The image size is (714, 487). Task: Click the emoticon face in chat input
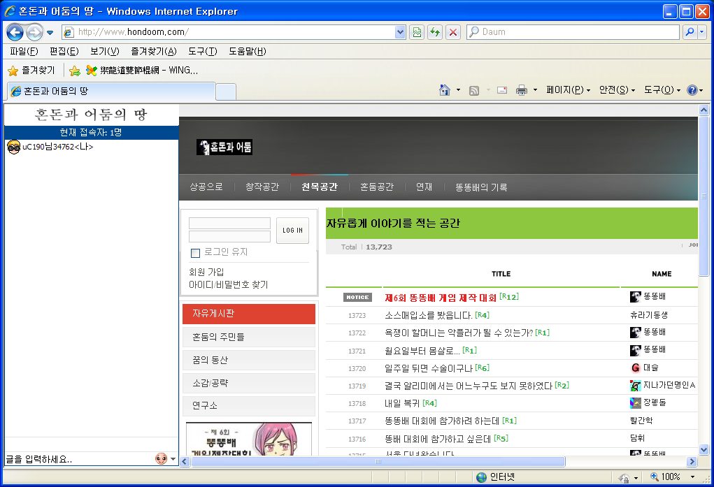click(x=162, y=459)
